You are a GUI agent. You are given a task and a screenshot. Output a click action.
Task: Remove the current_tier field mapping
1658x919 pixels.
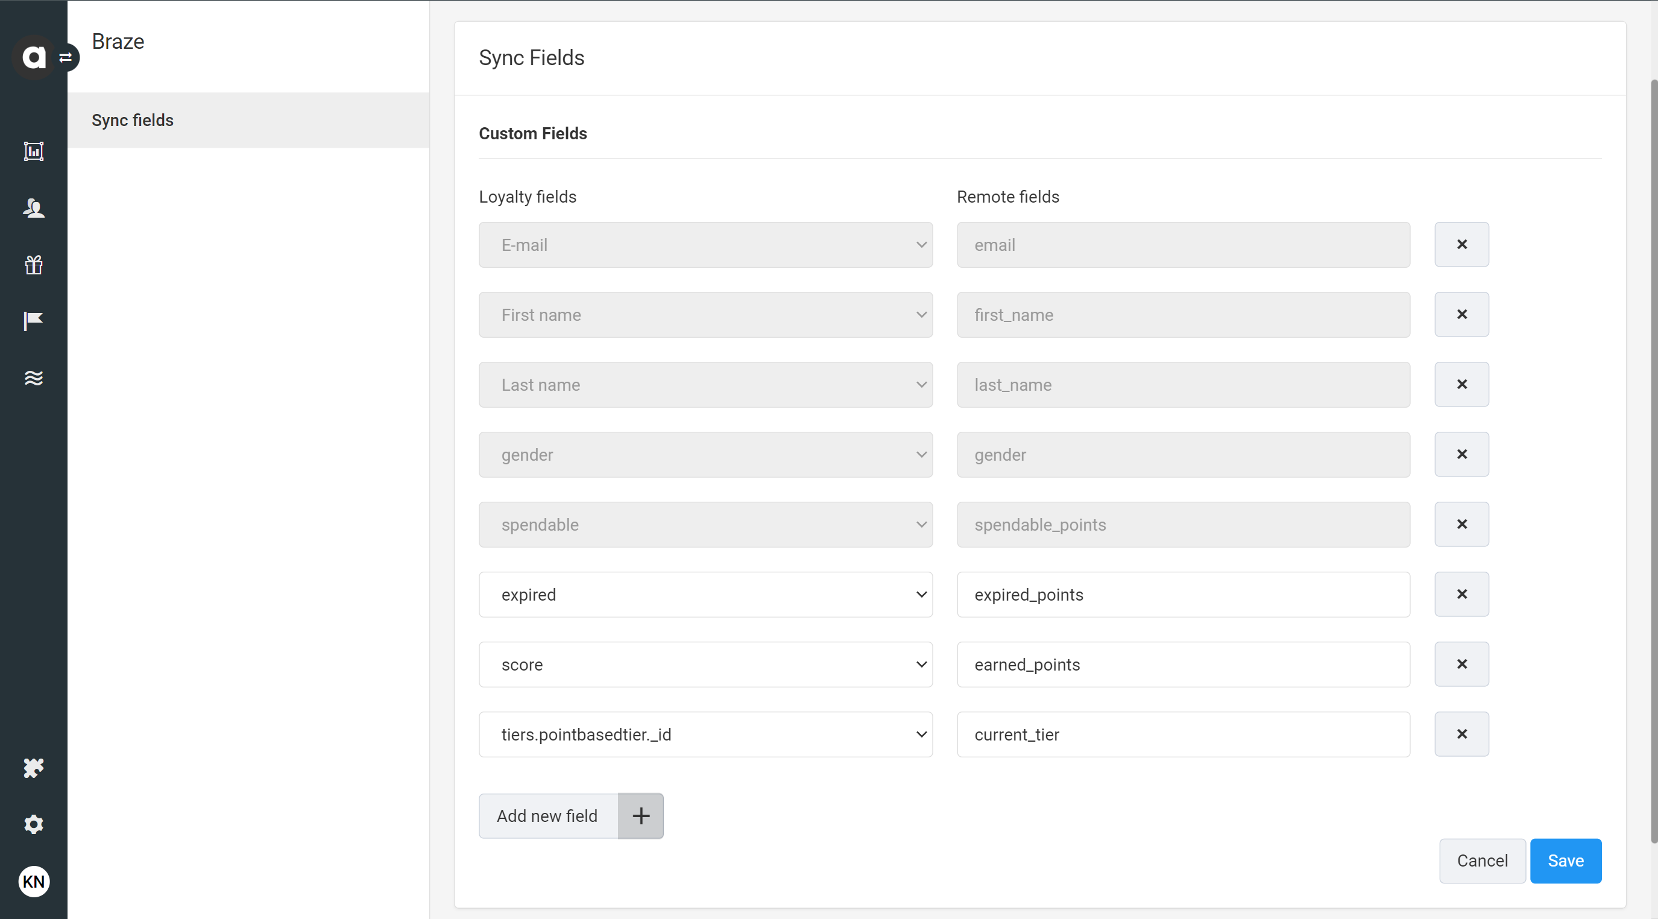tap(1460, 733)
